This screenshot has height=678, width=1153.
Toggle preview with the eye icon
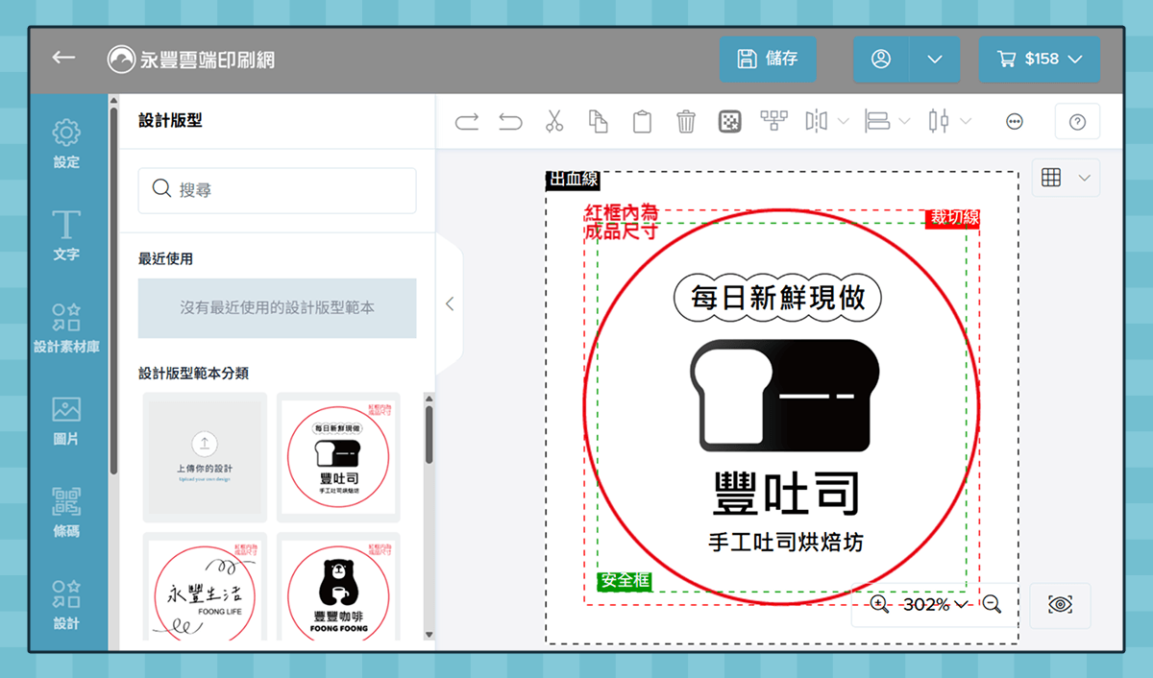1060,605
